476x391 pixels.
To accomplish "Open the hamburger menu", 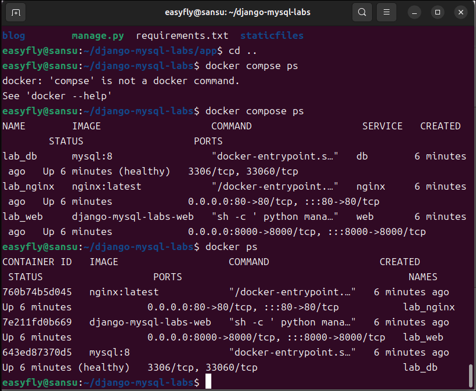I will [386, 12].
